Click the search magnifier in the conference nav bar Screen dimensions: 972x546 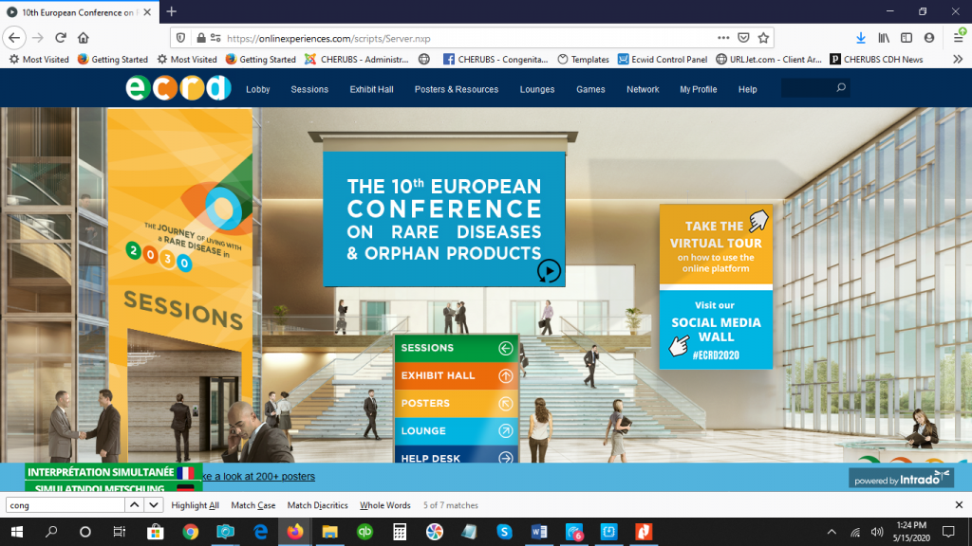839,86
